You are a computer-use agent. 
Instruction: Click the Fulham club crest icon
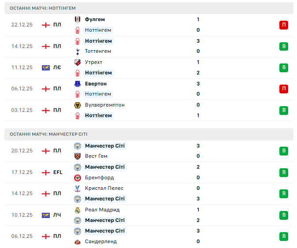78,19
